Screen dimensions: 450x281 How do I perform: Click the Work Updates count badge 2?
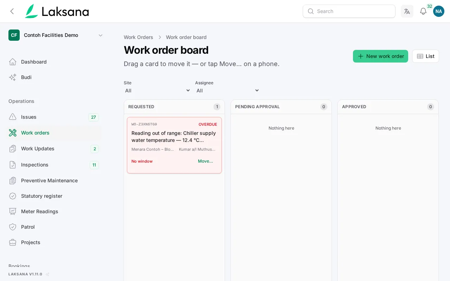pos(95,149)
